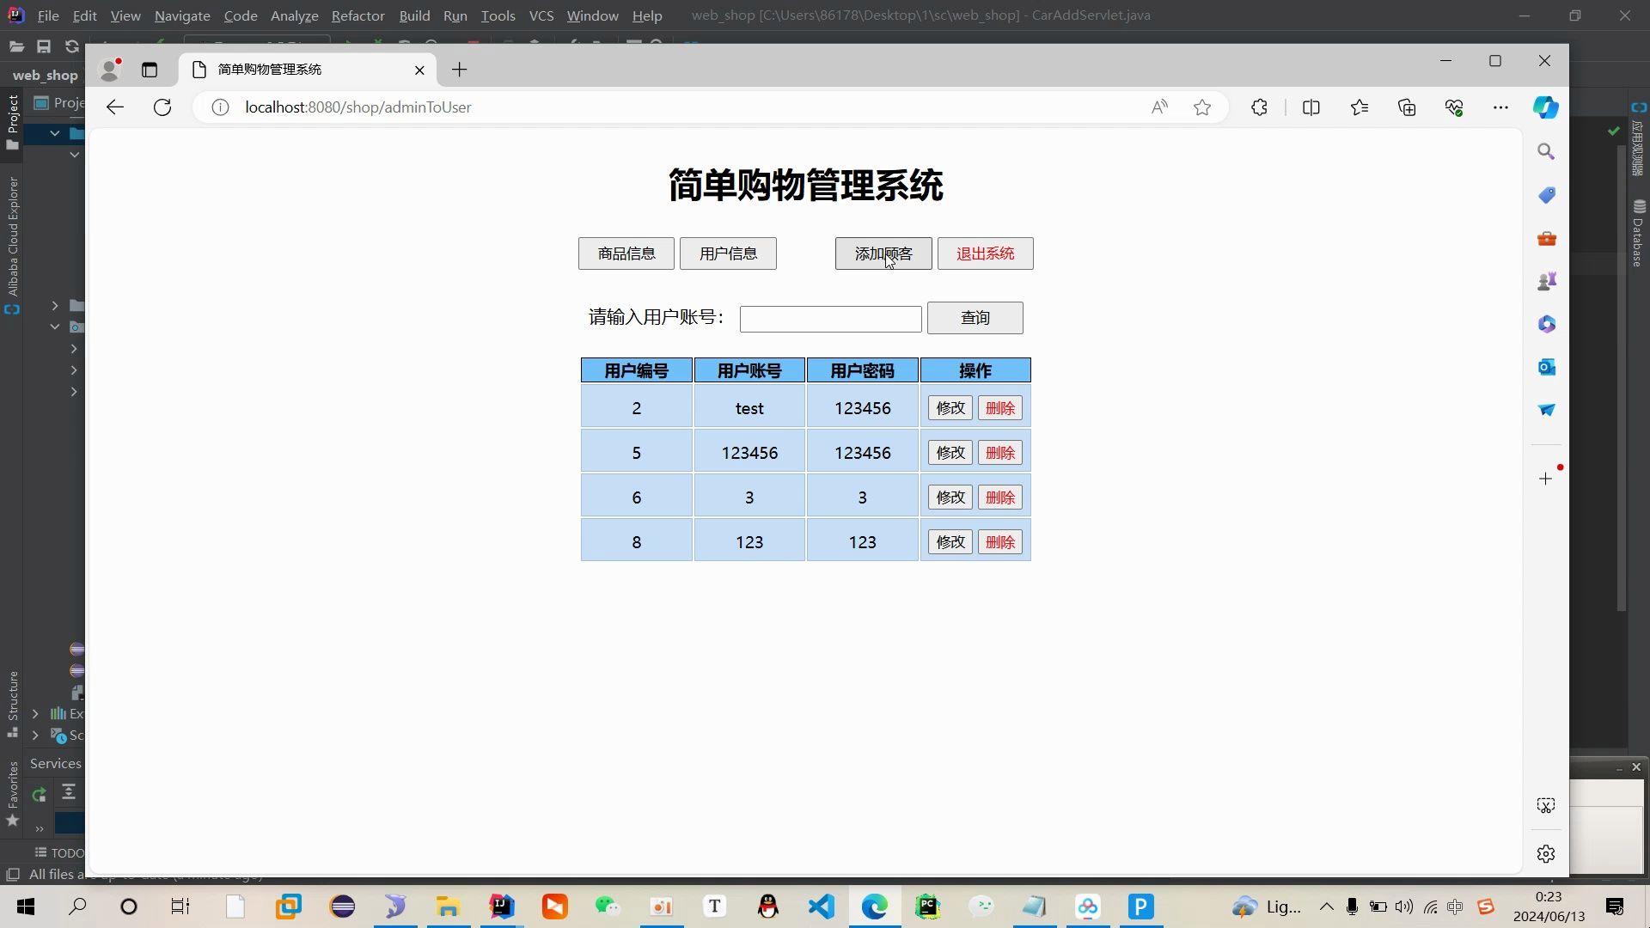Open IntelliJ Build menu
Image resolution: width=1650 pixels, height=928 pixels.
(414, 15)
